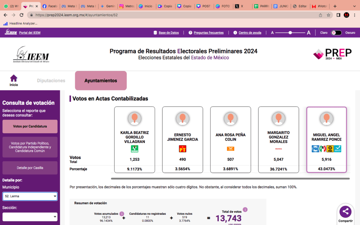This screenshot has height=225, width=360.
Task: Click the info icon above Total de votos
Action: point(245,210)
